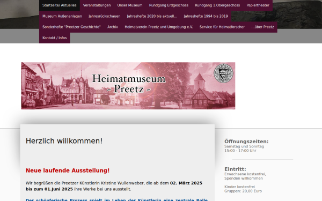This screenshot has height=201, width=322.
Task: Navigate to Museum Außenanlagen
Action: pyautogui.click(x=62, y=16)
